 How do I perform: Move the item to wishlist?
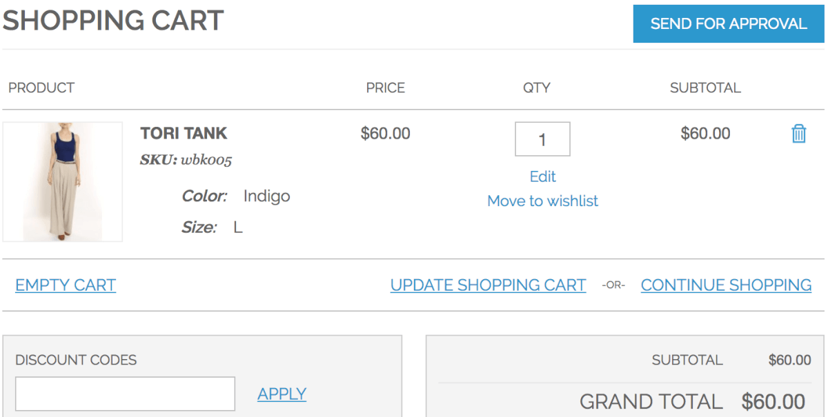[542, 201]
